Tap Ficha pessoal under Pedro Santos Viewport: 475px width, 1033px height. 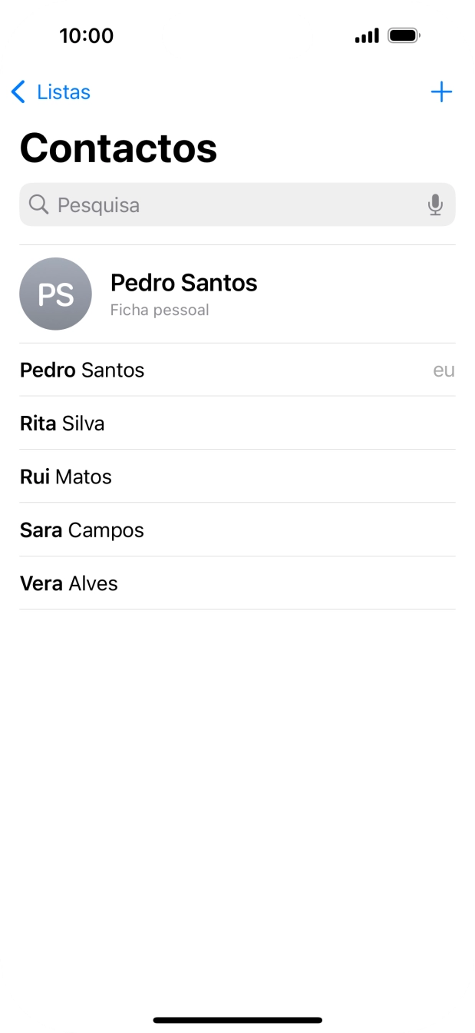(x=159, y=310)
